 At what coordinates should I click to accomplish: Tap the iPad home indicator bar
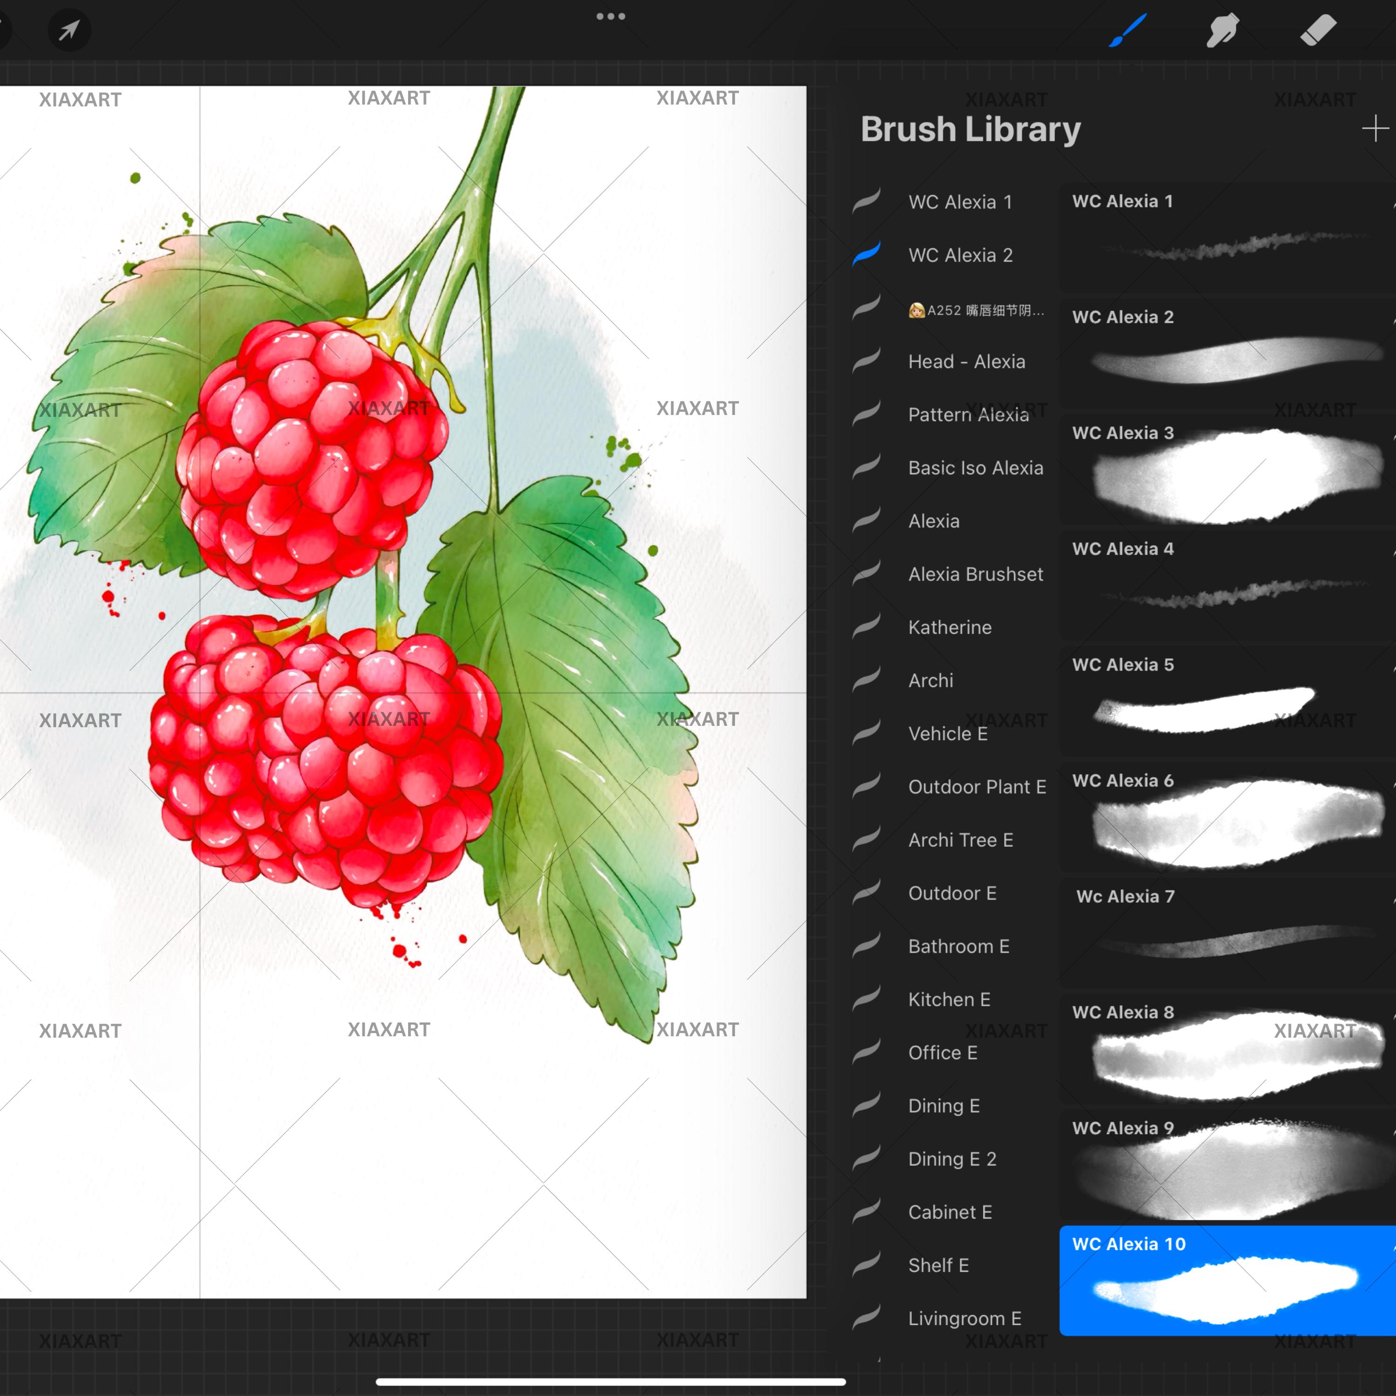(x=611, y=1382)
